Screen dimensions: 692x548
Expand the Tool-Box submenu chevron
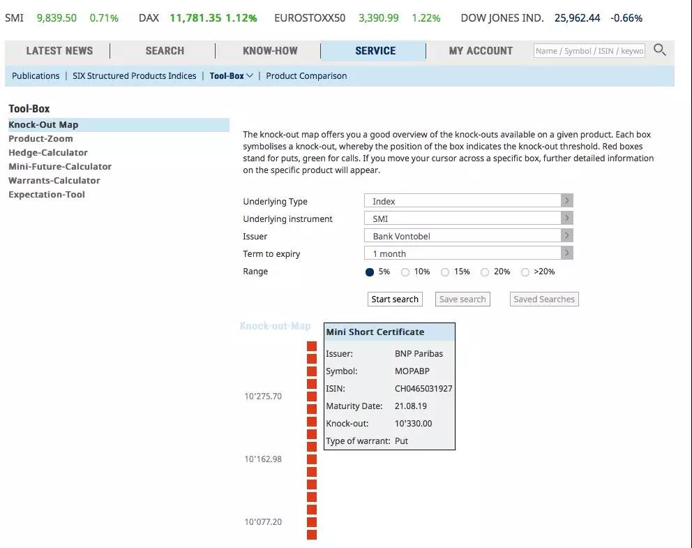pyautogui.click(x=250, y=76)
